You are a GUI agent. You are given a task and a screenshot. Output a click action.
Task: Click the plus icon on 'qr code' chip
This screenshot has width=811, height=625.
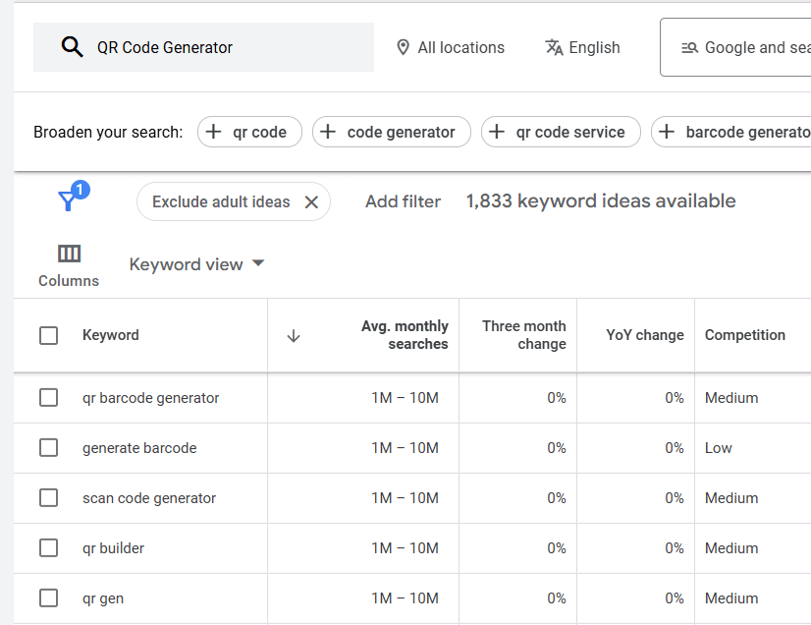213,132
